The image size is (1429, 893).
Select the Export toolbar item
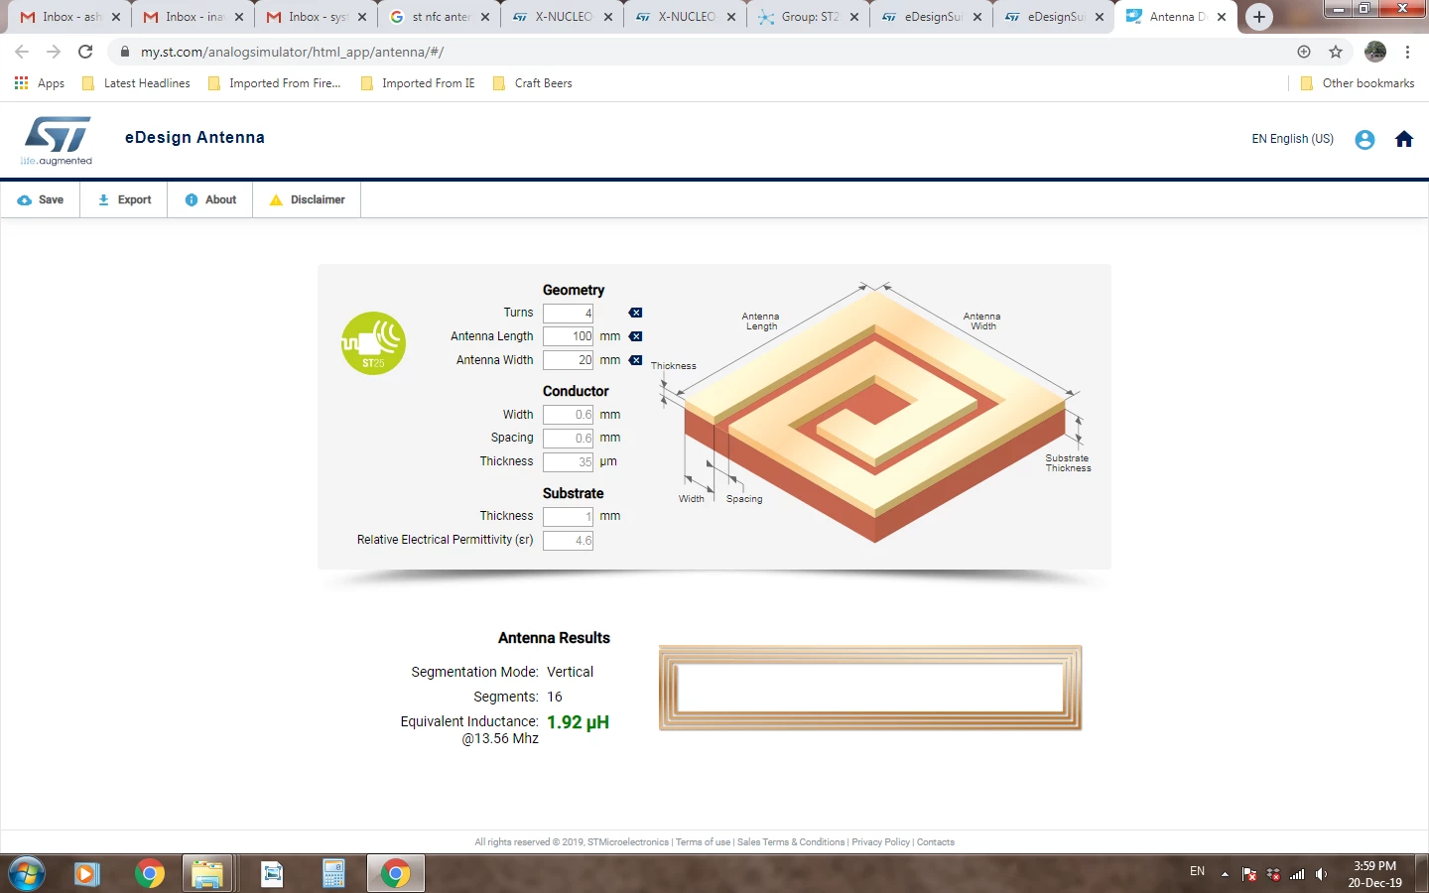point(124,199)
